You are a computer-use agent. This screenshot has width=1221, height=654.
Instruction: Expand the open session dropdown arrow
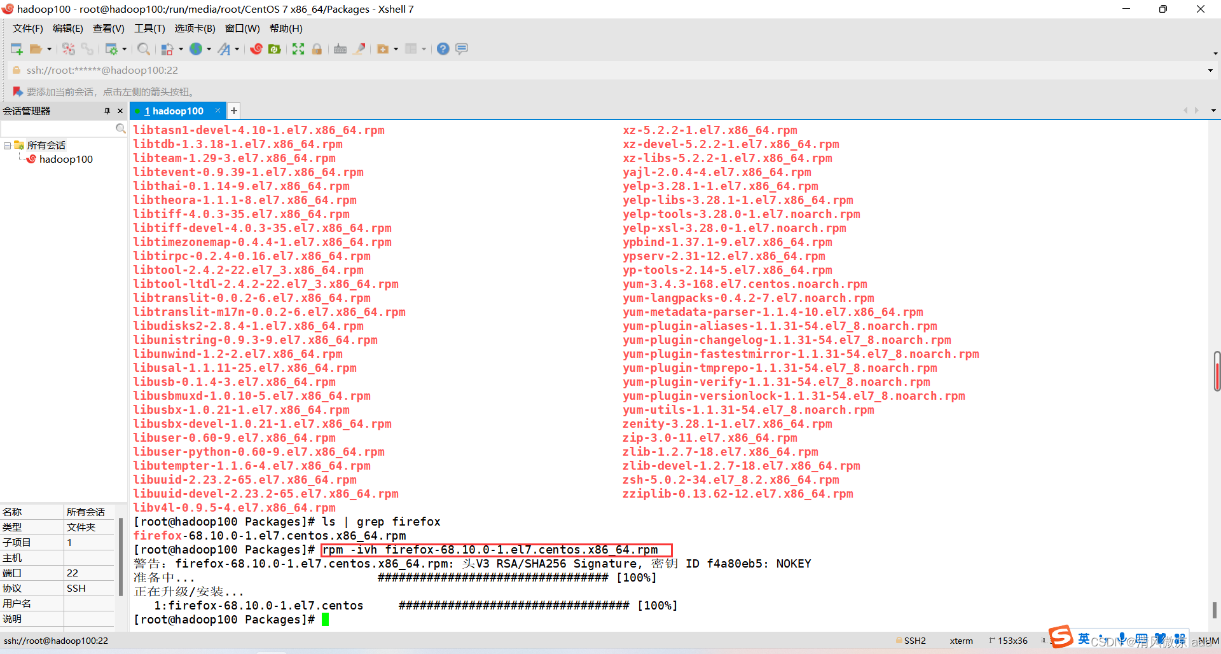click(x=49, y=49)
